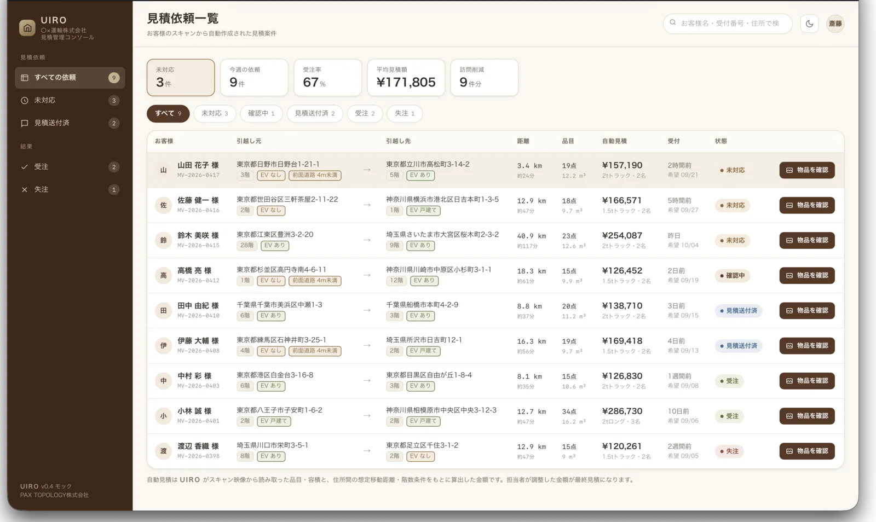This screenshot has height=522, width=876.
Task: Click the 自動見積 column header
Action: [x=614, y=141]
